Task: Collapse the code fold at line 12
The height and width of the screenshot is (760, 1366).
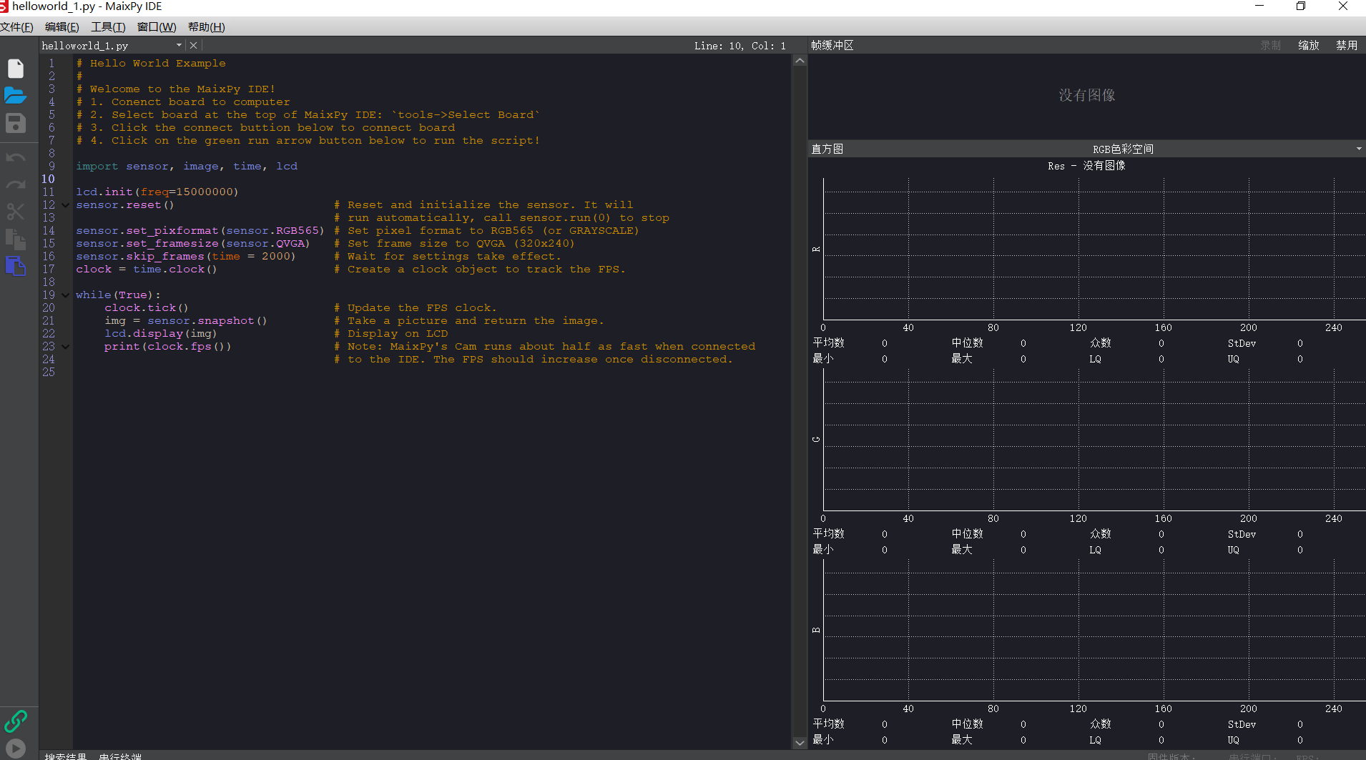Action: click(x=65, y=205)
